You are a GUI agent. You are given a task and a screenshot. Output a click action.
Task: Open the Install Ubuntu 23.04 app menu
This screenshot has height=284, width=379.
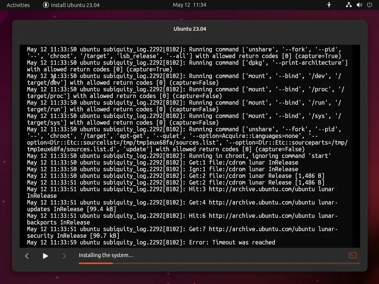[71, 5]
